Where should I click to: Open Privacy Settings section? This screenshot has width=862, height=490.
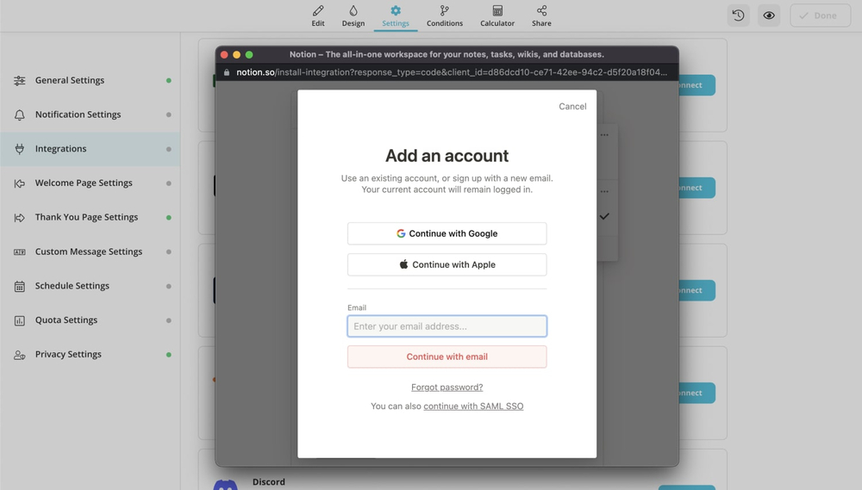pos(68,354)
